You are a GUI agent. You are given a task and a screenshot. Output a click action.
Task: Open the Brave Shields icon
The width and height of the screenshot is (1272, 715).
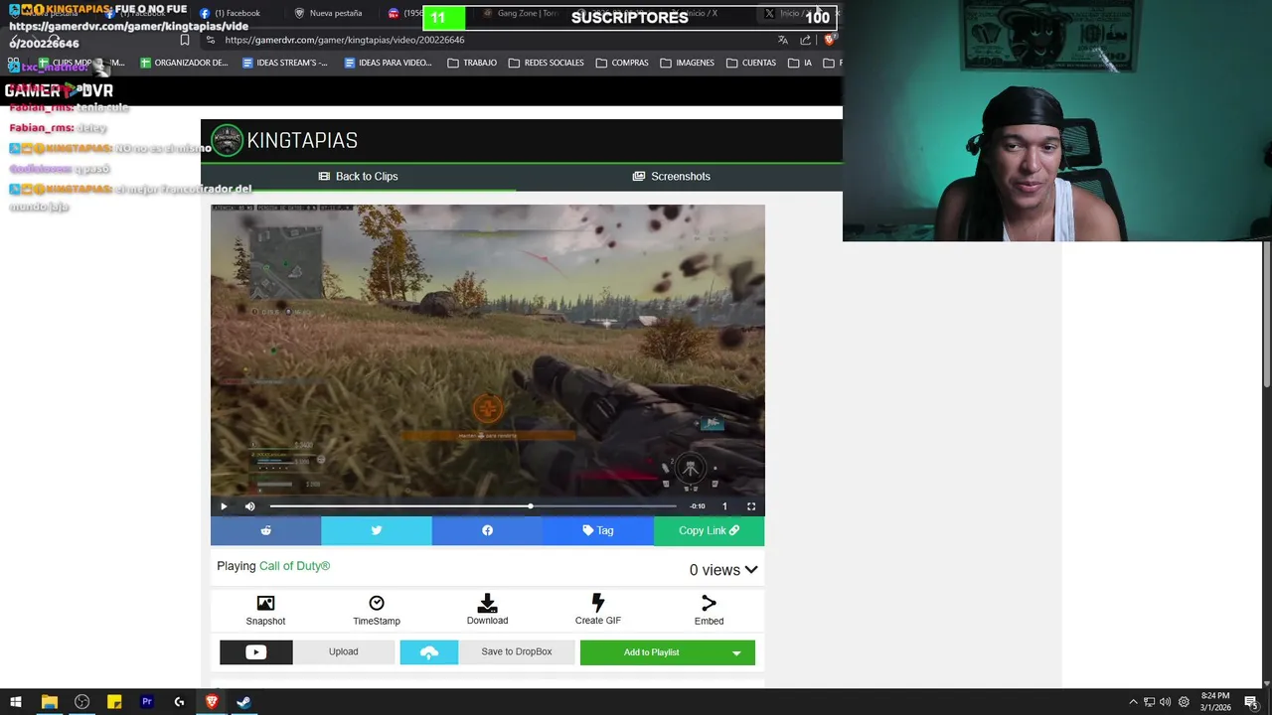pos(829,40)
